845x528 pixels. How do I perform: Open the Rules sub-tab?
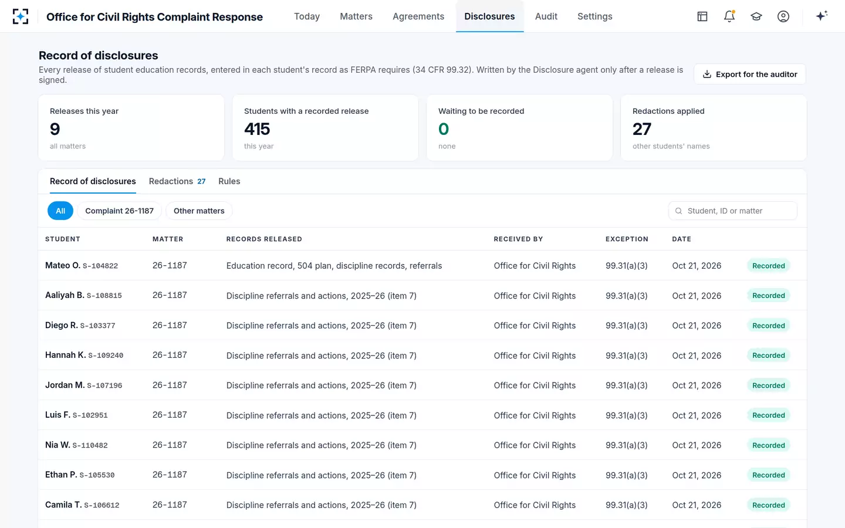coord(229,181)
